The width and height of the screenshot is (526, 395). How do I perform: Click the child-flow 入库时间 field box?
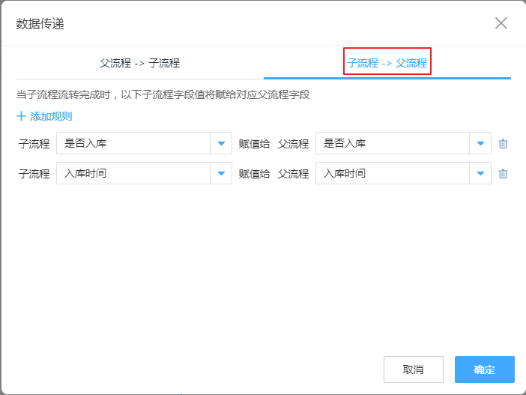(133, 174)
